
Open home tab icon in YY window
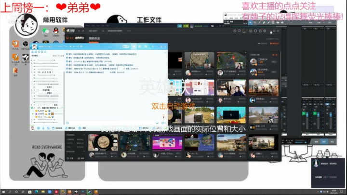click(x=133, y=46)
